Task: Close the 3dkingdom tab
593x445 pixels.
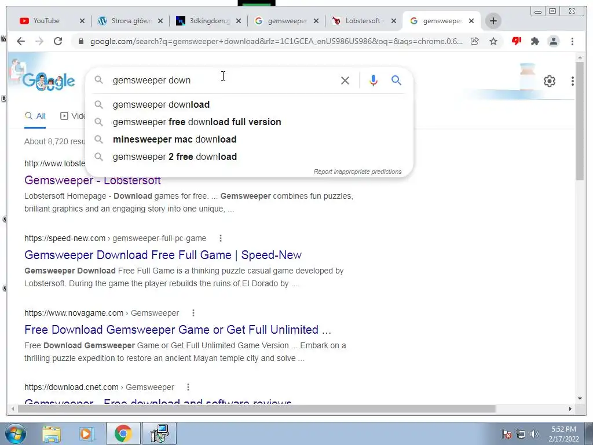Action: [x=239, y=21]
